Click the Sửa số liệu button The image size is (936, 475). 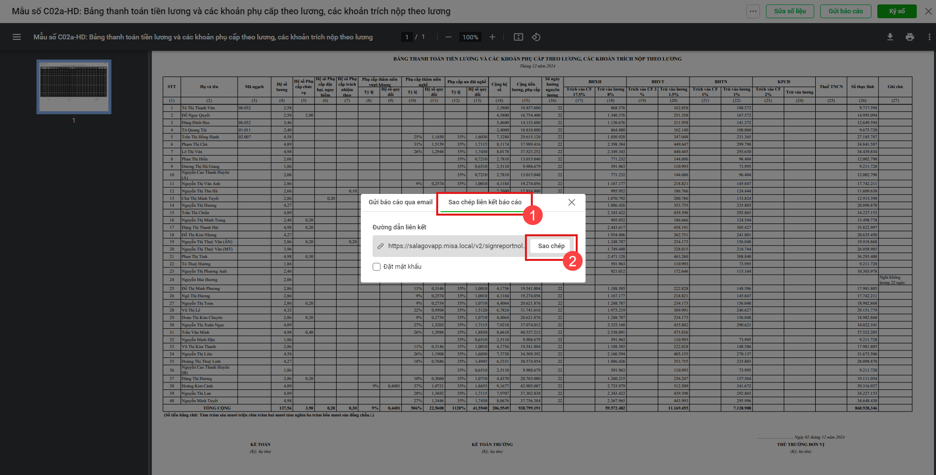(x=790, y=11)
